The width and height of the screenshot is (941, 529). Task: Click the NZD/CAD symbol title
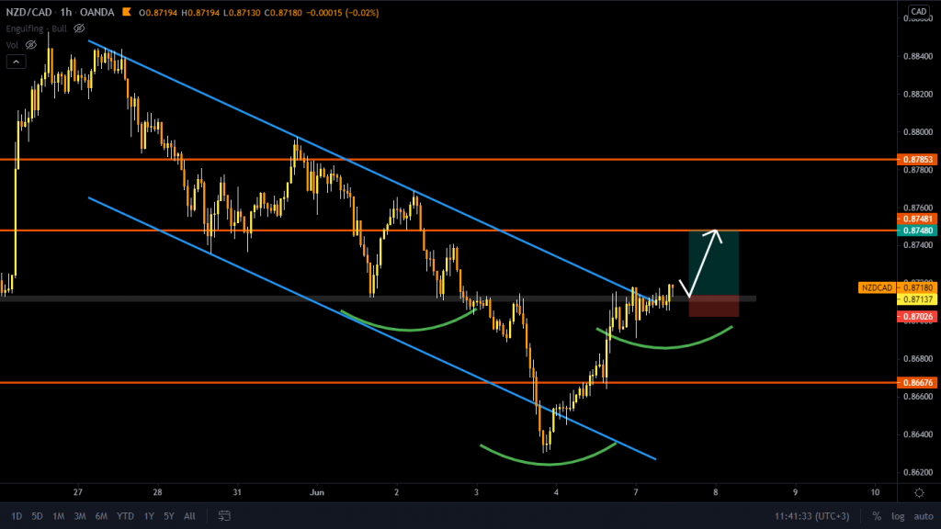pyautogui.click(x=28, y=14)
